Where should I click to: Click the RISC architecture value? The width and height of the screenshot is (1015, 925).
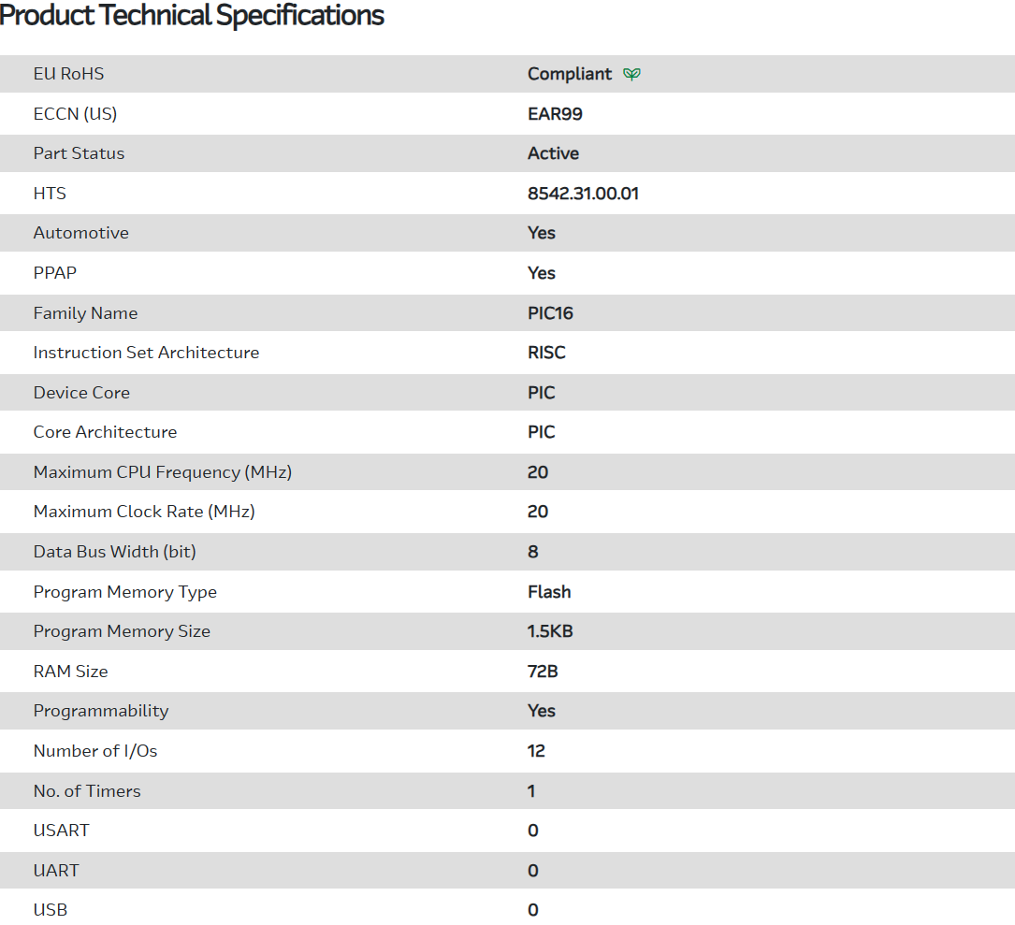(x=546, y=353)
